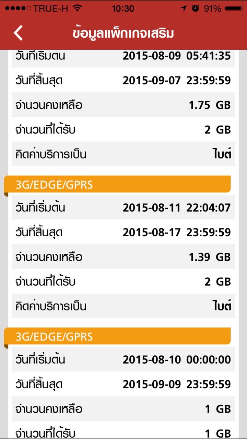Viewport: 247px width, 439px height.
Task: Tap the start date 2015-08-10 00:00:00 row
Action: (x=123, y=359)
